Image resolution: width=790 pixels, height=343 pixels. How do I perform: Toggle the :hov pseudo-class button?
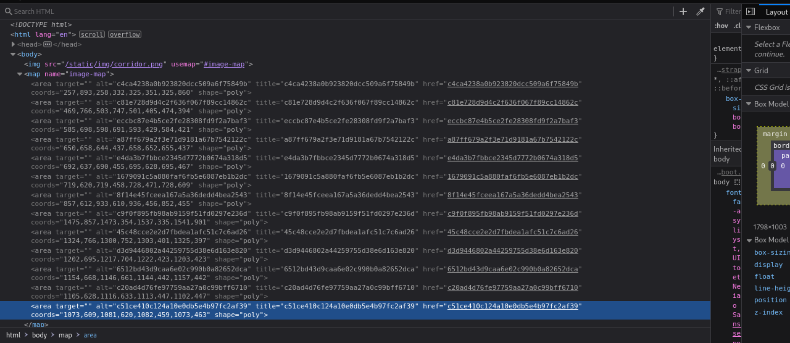click(x=721, y=26)
